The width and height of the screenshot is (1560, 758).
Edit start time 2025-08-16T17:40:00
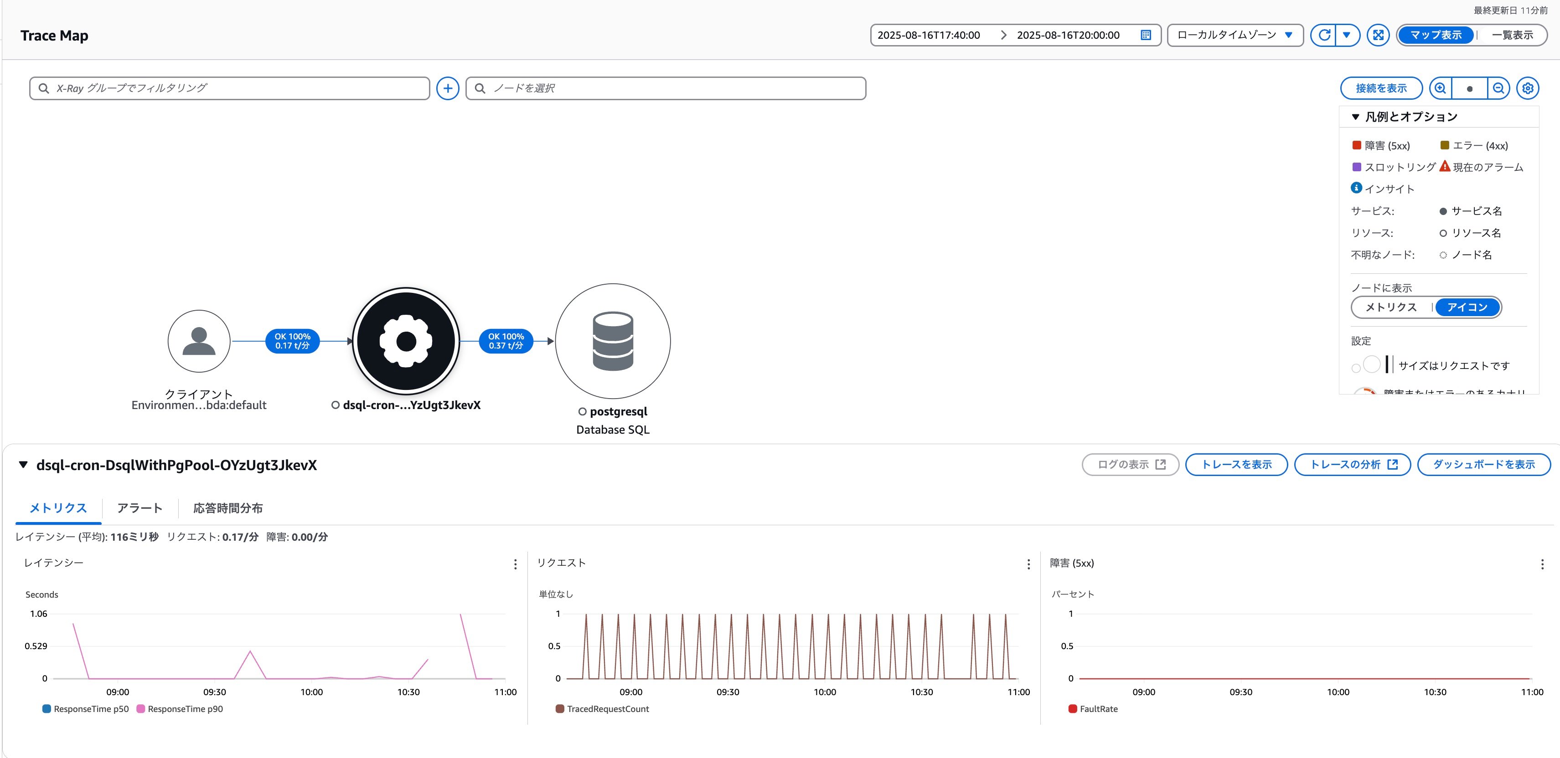tap(928, 35)
